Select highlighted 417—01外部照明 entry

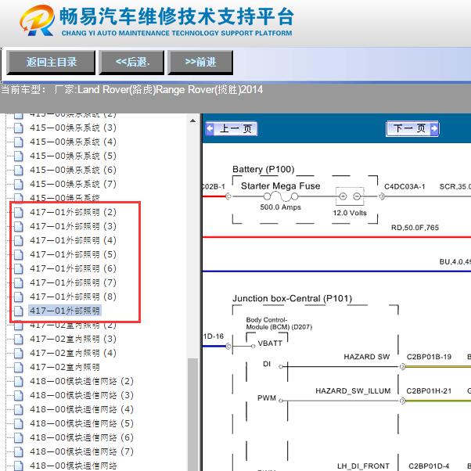tap(65, 311)
